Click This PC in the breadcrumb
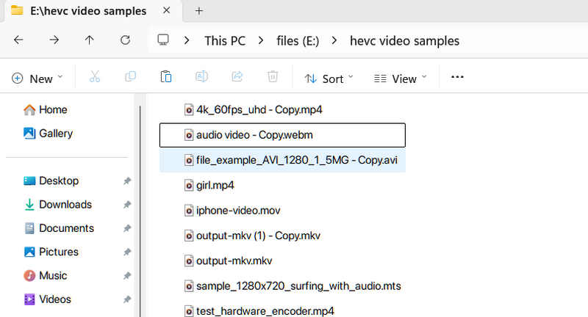Viewport: 588px width, 317px height. tap(225, 41)
